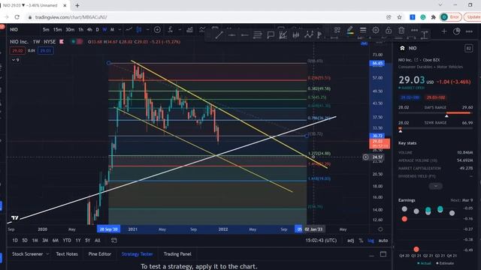The width and height of the screenshot is (481, 270).
Task: Open the text callout annotation tool
Action: (271, 35)
